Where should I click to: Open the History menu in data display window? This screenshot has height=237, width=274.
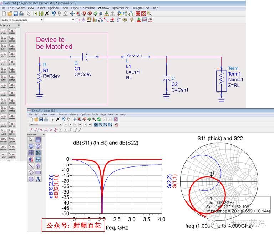[x=73, y=114]
